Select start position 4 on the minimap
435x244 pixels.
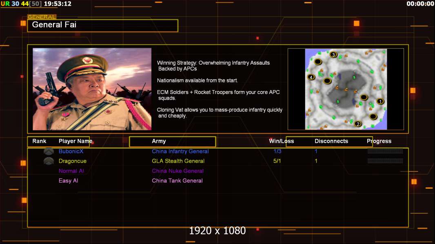point(311,77)
